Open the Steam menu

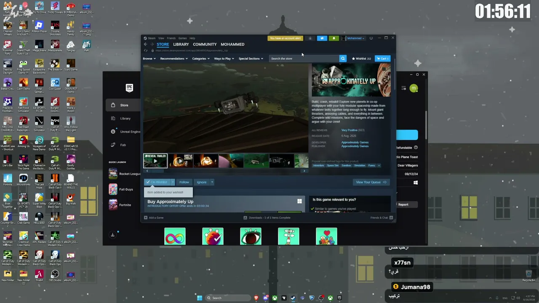point(149,38)
